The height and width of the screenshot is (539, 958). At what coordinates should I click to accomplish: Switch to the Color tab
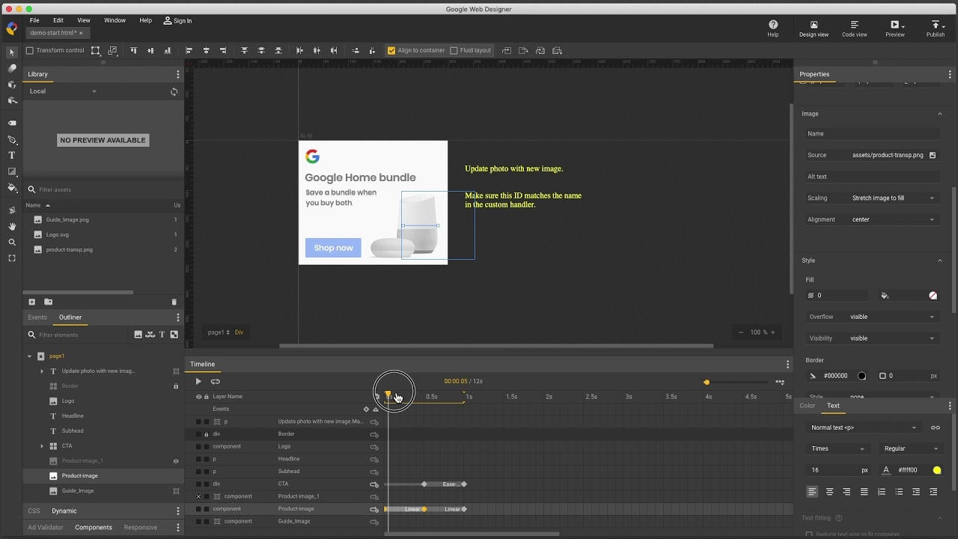(808, 406)
